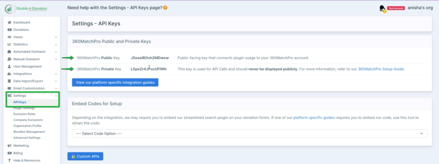The width and height of the screenshot is (439, 164).
Task: Click the Manual Outreach icon
Action: (x=10, y=59)
